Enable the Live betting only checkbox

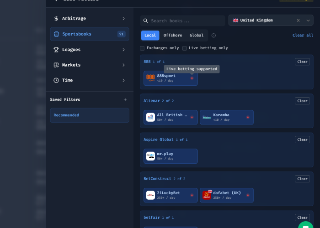[185, 48]
